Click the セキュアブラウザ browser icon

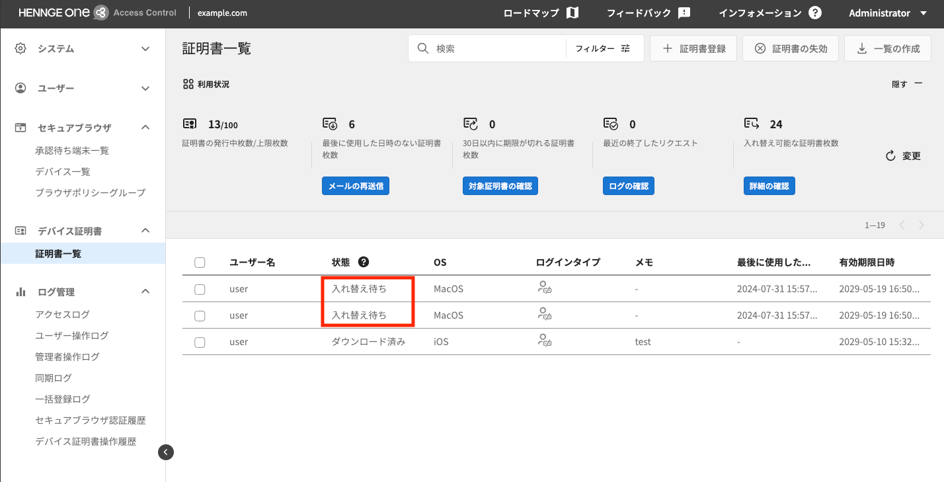click(x=20, y=128)
